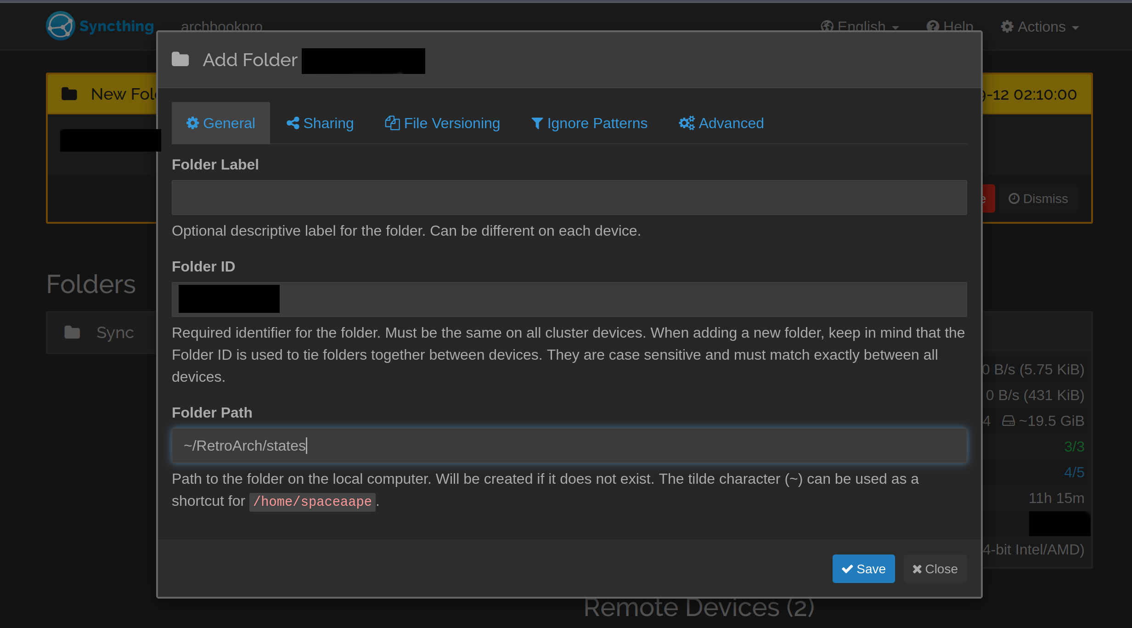Click the File Versioning copy icon
Screen dimensions: 1132x628
tap(392, 123)
